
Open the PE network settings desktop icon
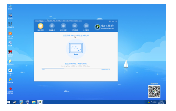pos(10,25)
